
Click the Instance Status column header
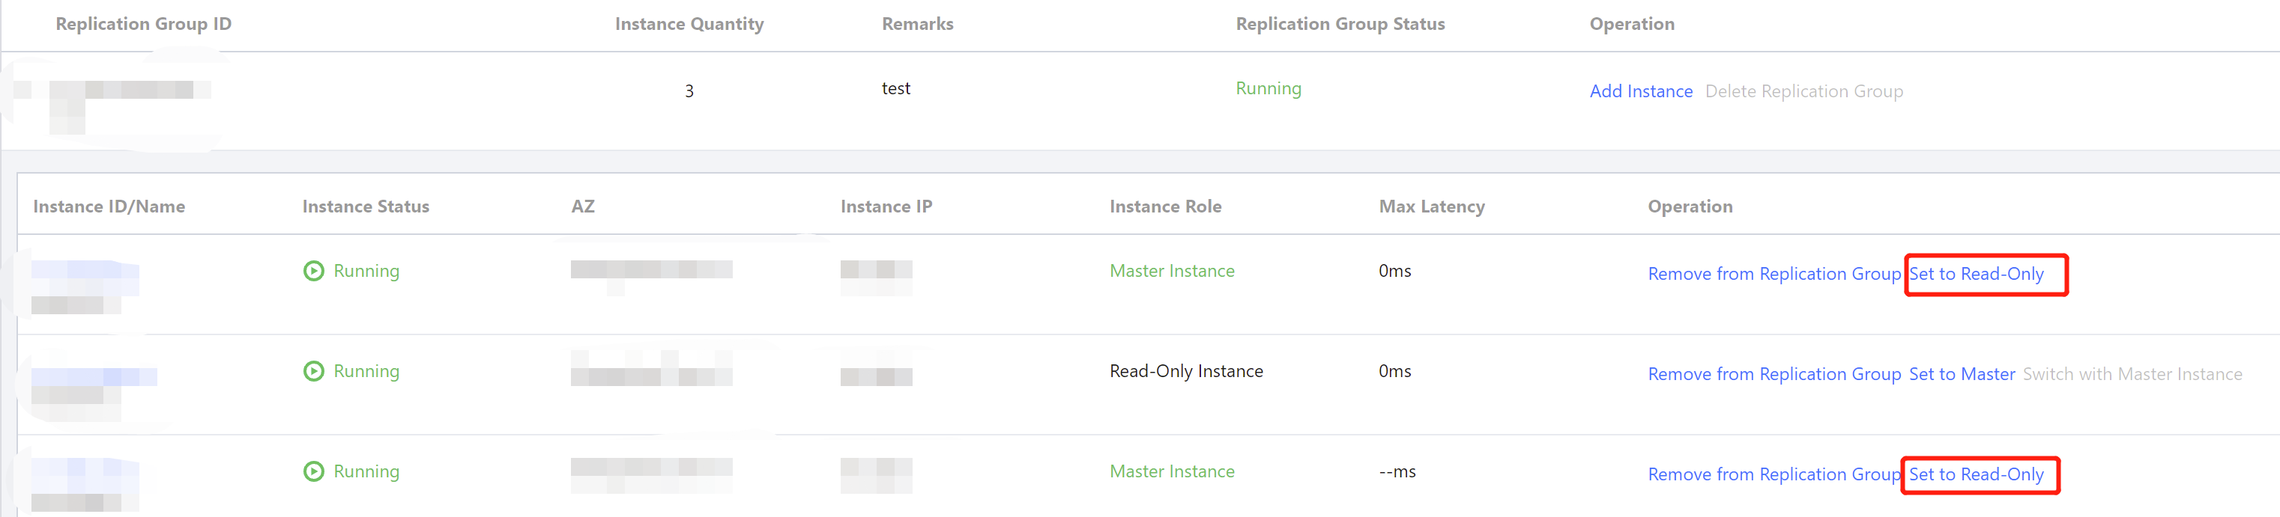(366, 206)
